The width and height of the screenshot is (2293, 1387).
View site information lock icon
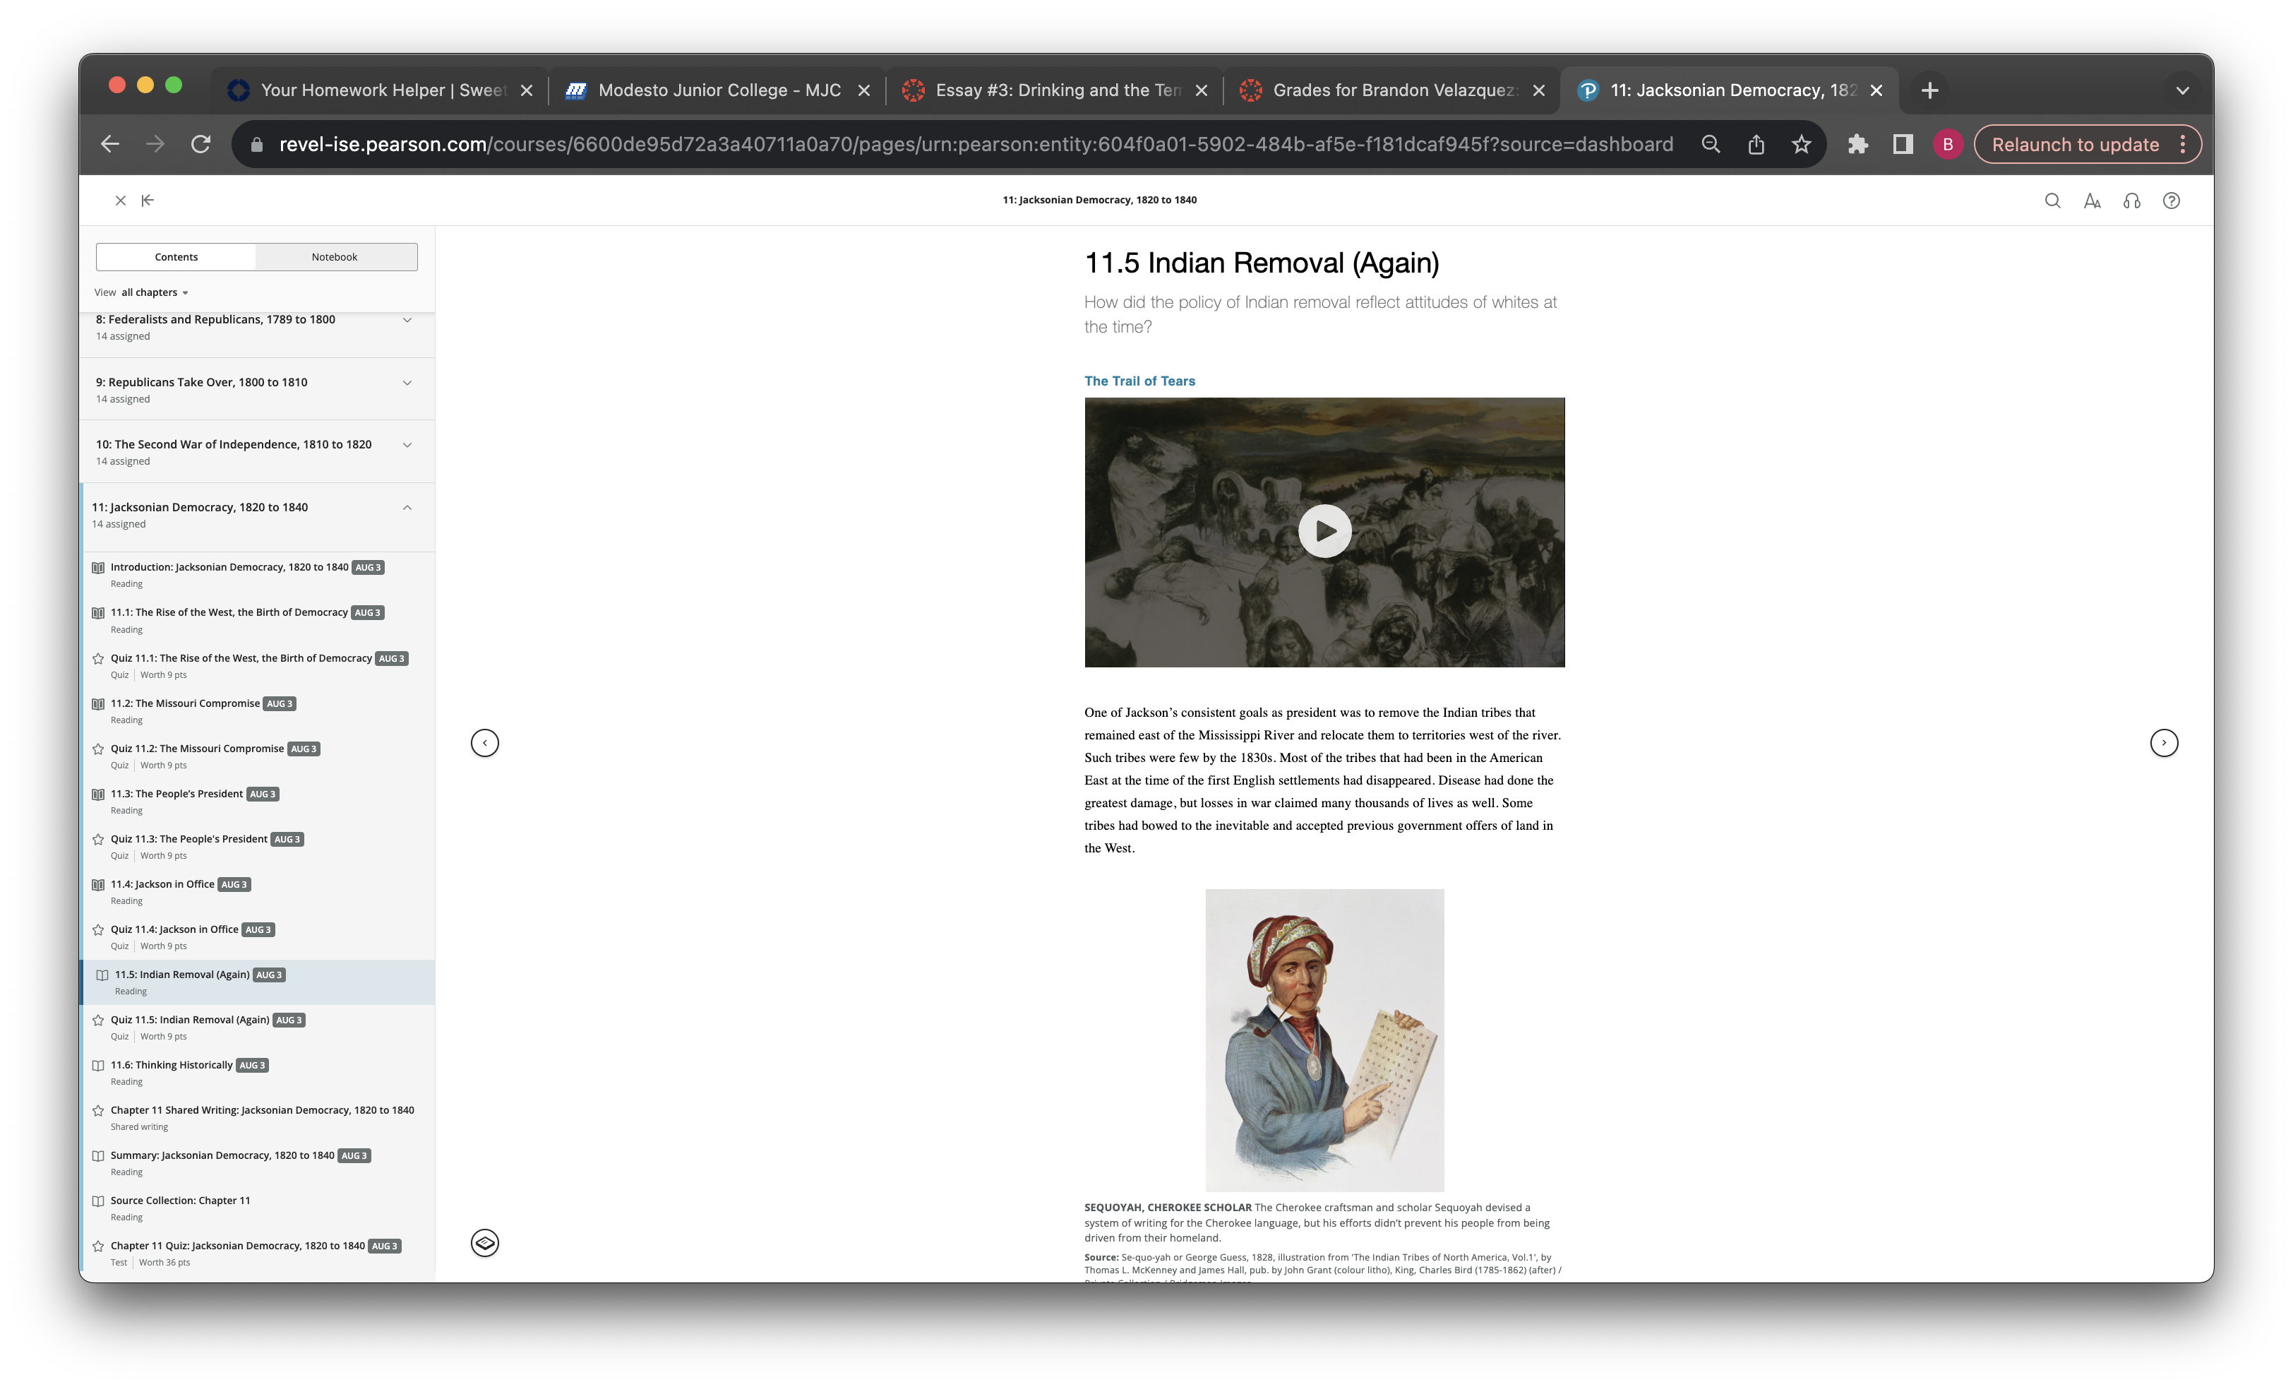click(x=257, y=144)
